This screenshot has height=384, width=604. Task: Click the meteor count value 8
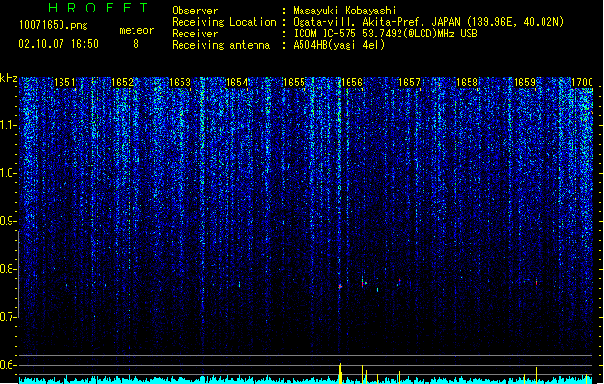[x=136, y=44]
